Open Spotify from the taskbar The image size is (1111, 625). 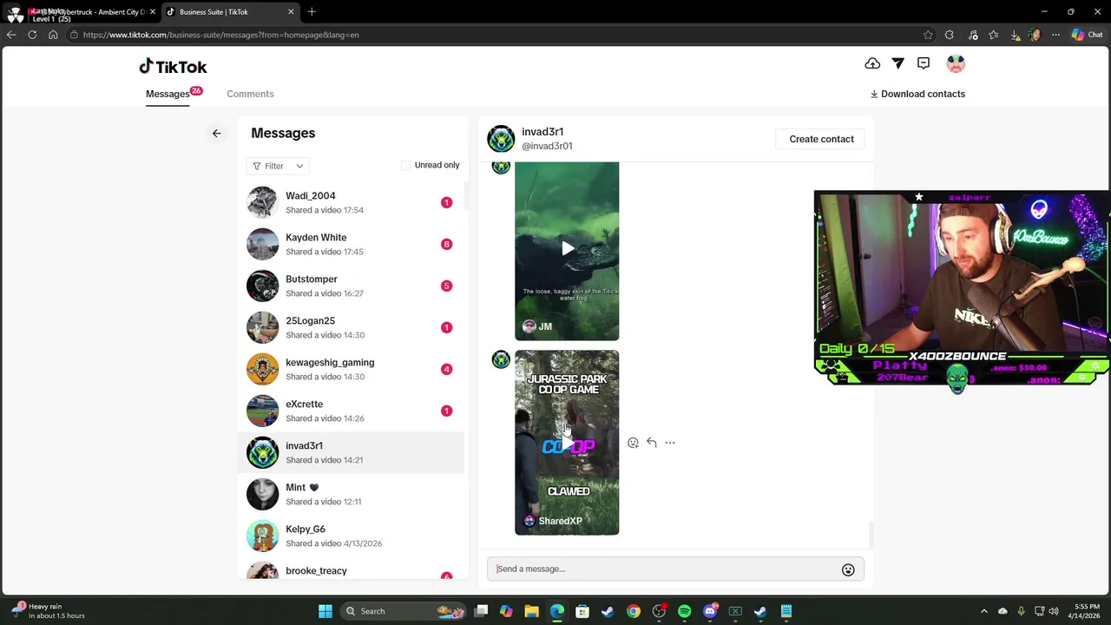pos(685,611)
